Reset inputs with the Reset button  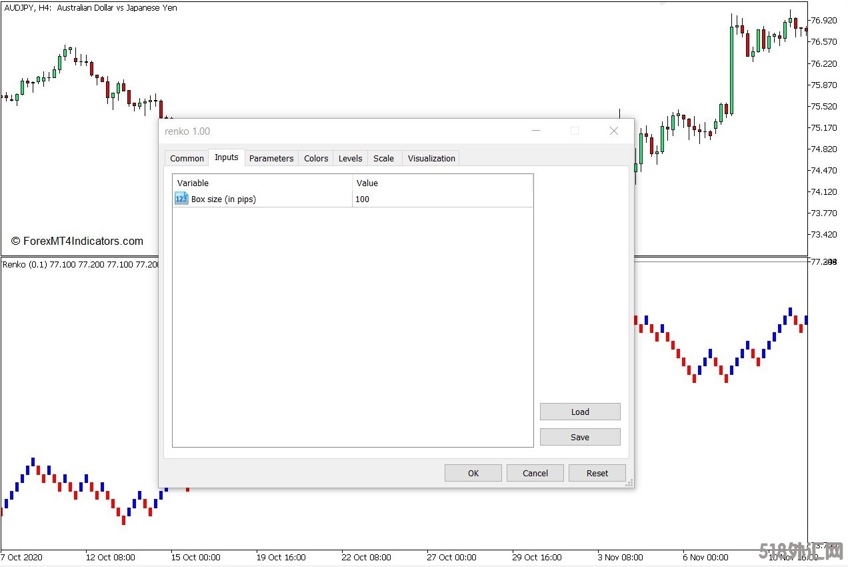click(597, 473)
